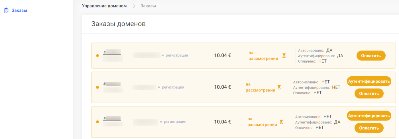Click orange status dot of second order
The image size is (399, 139).
[x=97, y=87]
